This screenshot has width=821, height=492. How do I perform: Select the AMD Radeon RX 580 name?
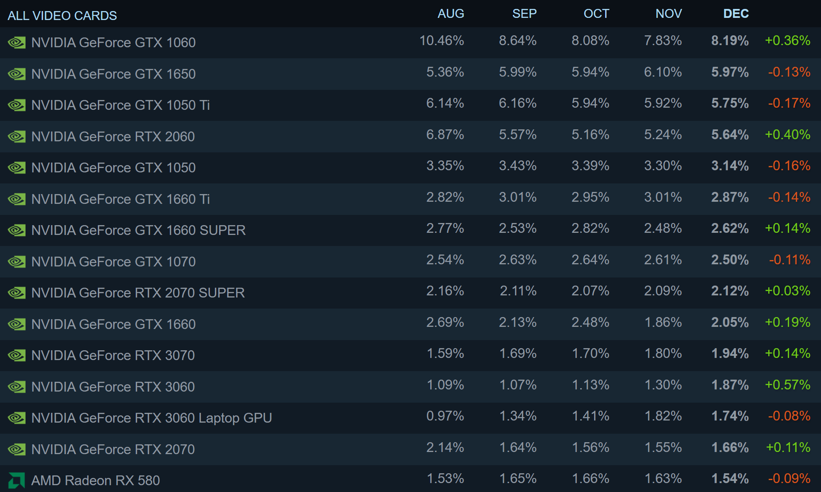[x=96, y=481]
